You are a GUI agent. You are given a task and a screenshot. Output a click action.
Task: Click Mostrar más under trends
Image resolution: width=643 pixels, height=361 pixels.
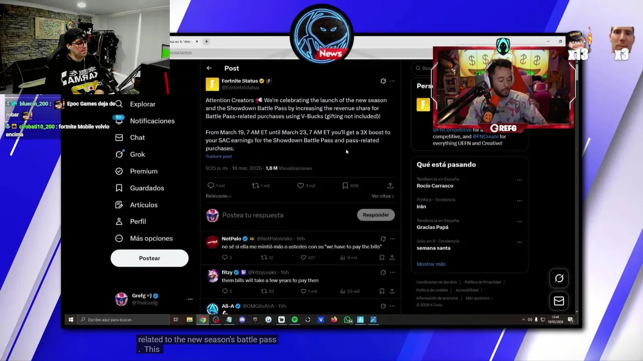click(431, 264)
